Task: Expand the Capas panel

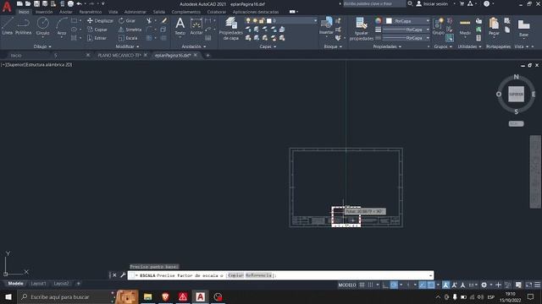Action: pos(268,46)
